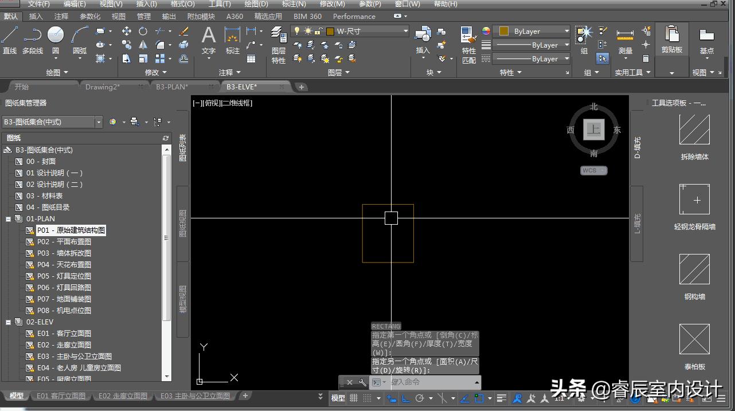Switch to the 注释 ribbon tab
This screenshot has width=735, height=411.
[61, 17]
